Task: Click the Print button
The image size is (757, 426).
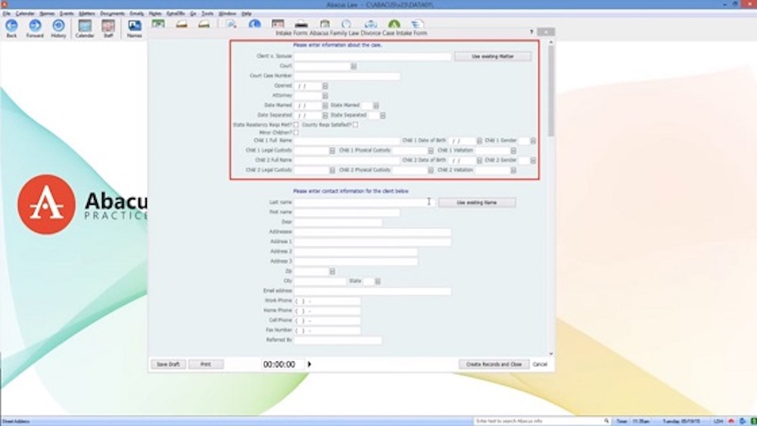Action: (x=206, y=364)
